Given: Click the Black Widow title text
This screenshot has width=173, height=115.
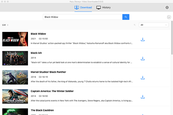Looking at the screenshot, I should (38, 34).
